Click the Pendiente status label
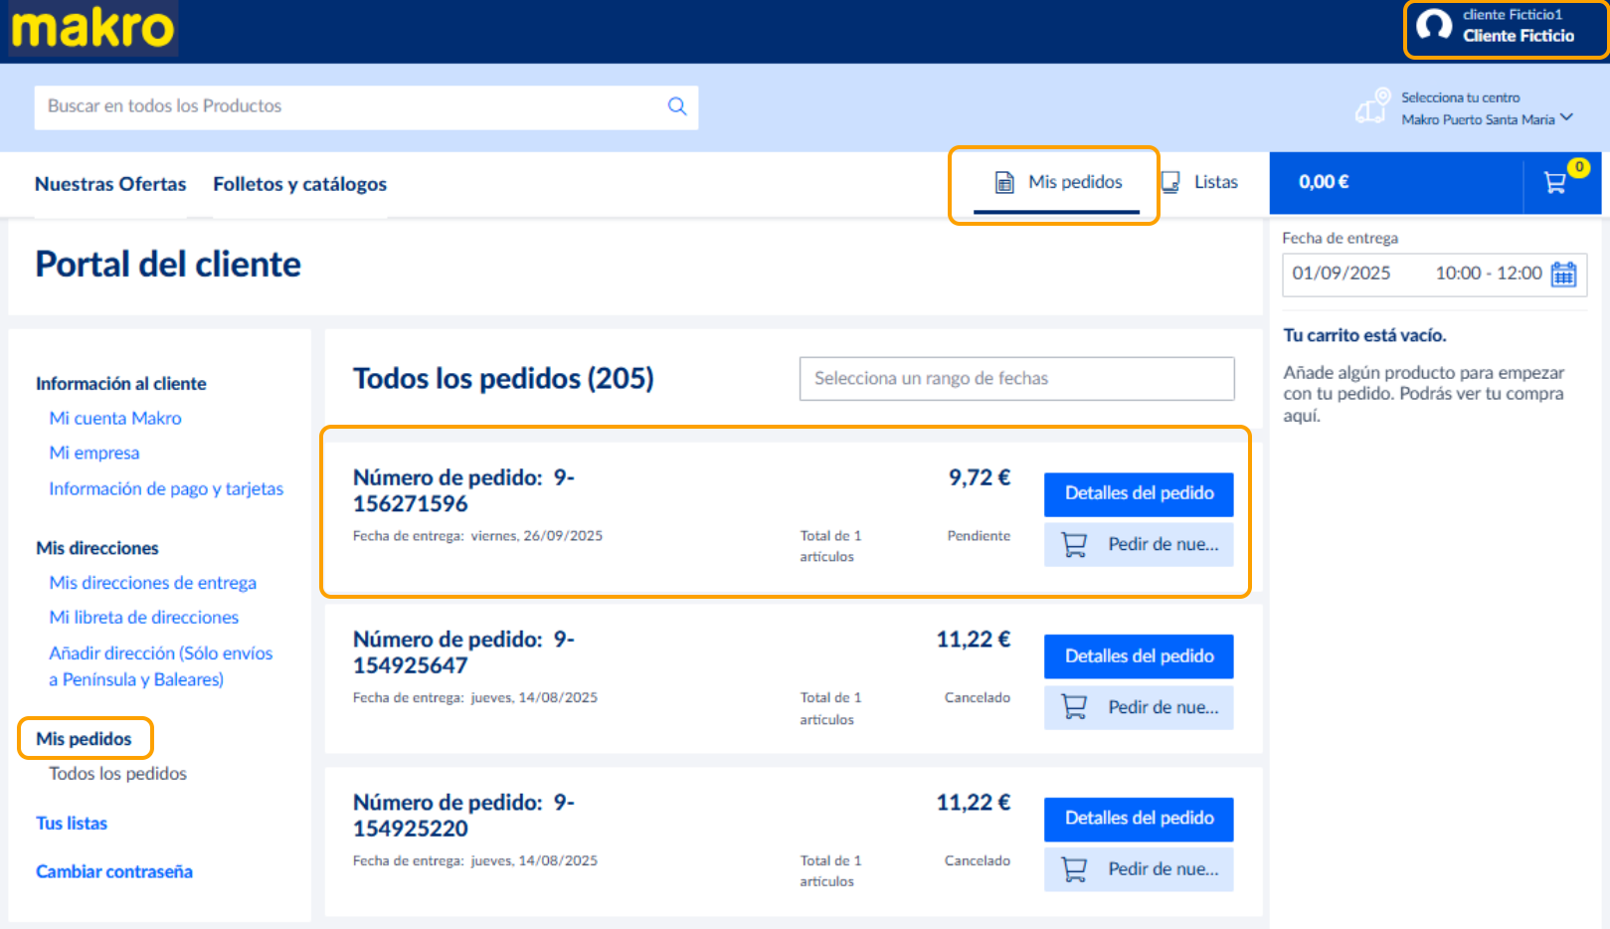The width and height of the screenshot is (1610, 929). click(979, 536)
